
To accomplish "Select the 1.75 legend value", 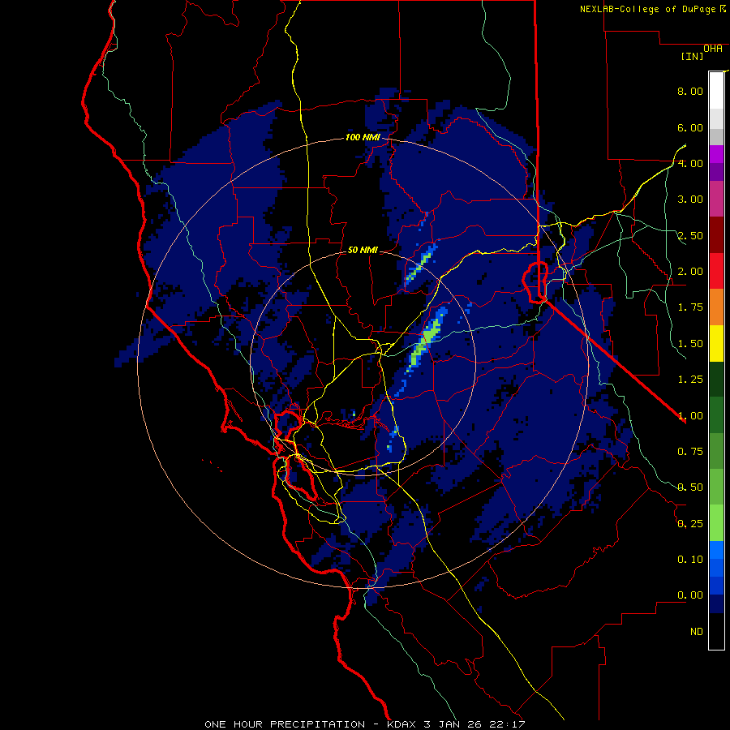I will 690,307.
